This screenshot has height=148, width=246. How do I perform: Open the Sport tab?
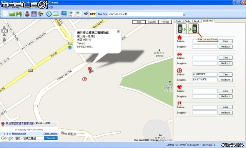point(196,21)
